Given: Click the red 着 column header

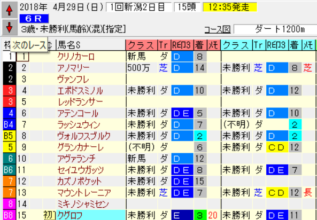Looking at the screenshot, I should coord(200,45).
